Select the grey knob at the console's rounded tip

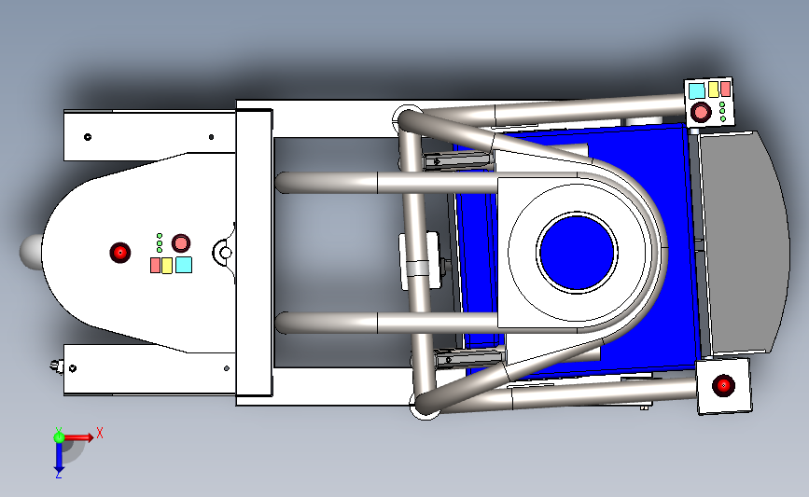(x=31, y=252)
